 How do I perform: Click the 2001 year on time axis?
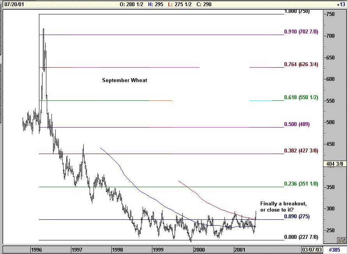click(240, 250)
